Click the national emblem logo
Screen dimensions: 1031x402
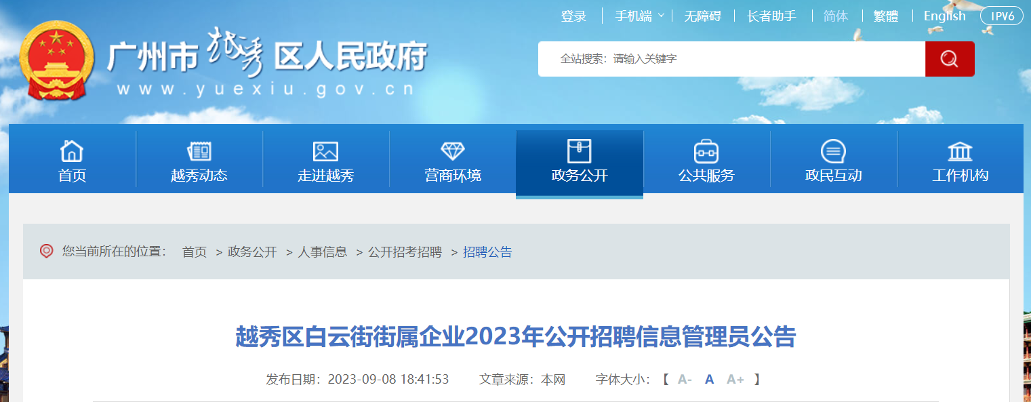coord(58,62)
